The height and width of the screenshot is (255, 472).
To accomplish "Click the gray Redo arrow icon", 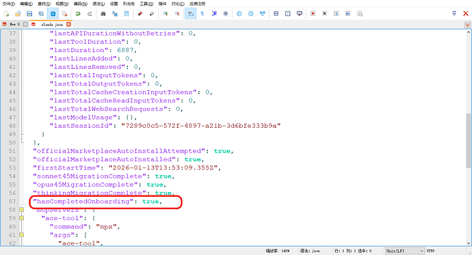I will coord(90,14).
